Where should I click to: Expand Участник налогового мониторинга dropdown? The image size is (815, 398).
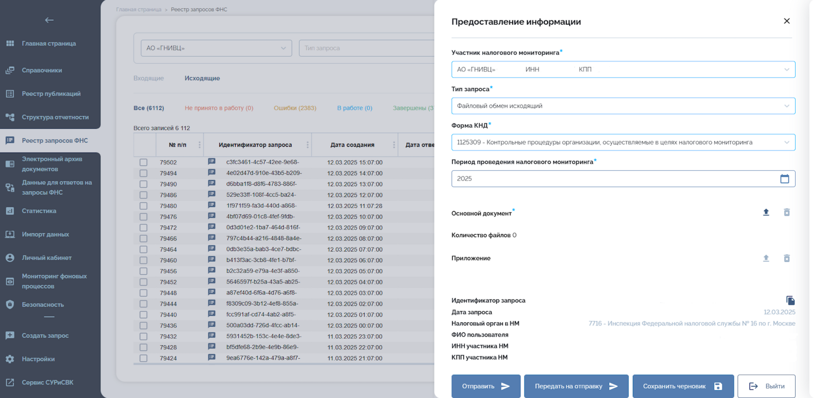click(x=623, y=69)
